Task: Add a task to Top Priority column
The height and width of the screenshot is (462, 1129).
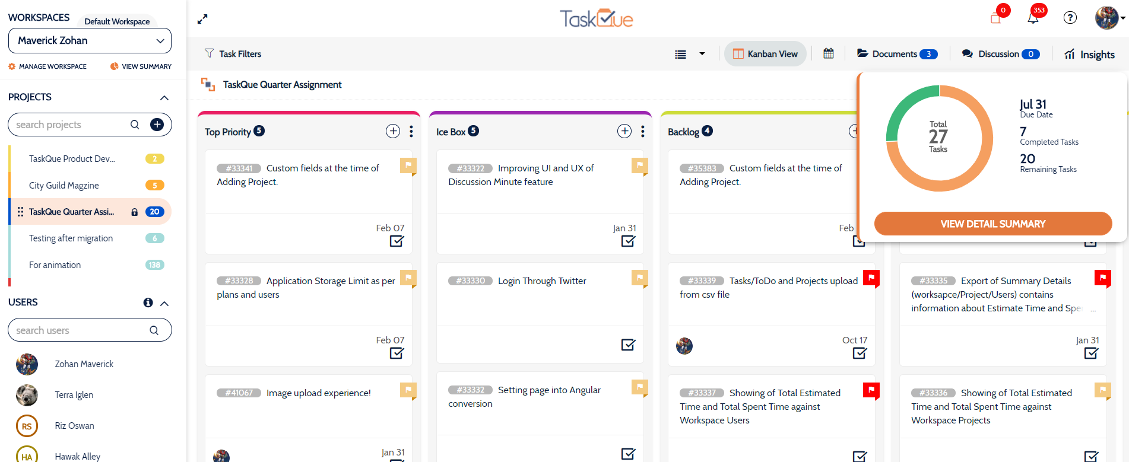Action: 393,131
